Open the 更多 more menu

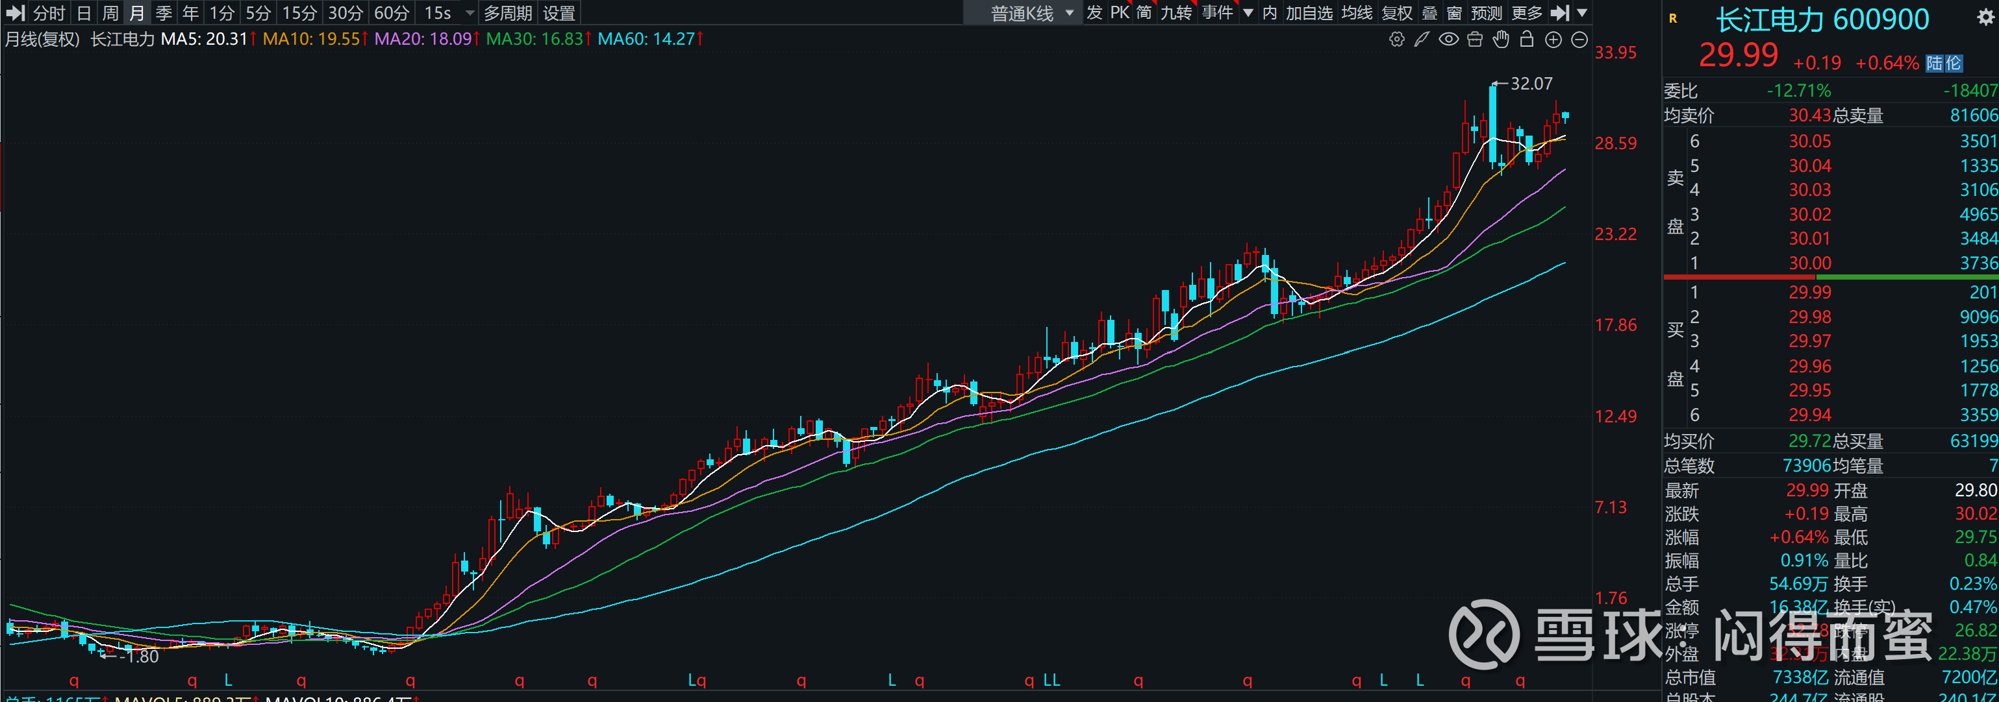[1528, 12]
